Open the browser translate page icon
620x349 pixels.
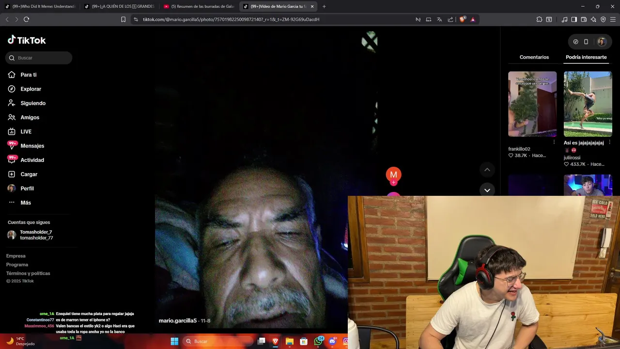tap(439, 19)
